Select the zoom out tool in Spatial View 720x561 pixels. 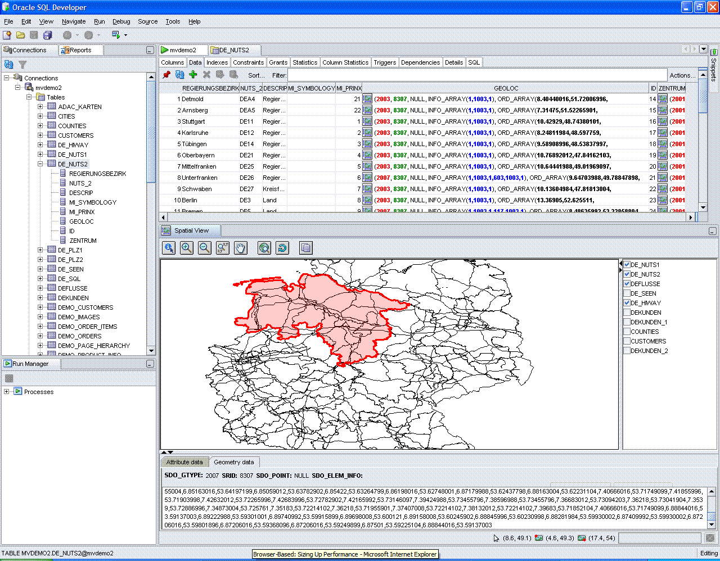205,248
